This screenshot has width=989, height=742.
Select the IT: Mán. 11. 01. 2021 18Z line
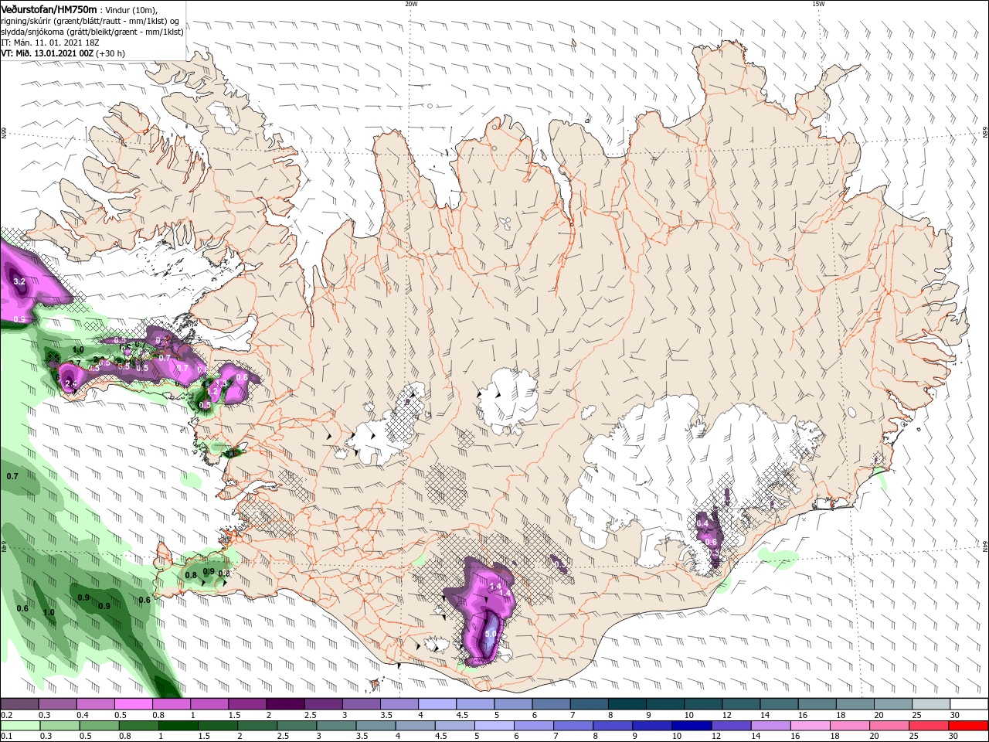tap(50, 43)
